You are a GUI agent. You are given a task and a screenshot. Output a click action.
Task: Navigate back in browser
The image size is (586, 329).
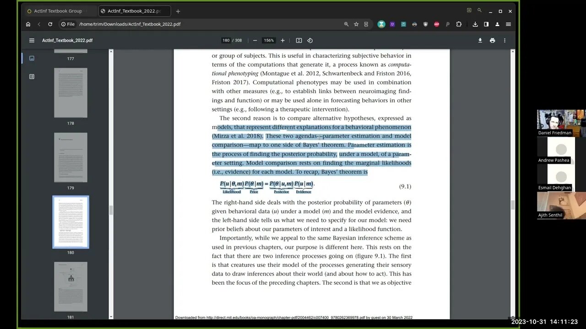tap(39, 24)
